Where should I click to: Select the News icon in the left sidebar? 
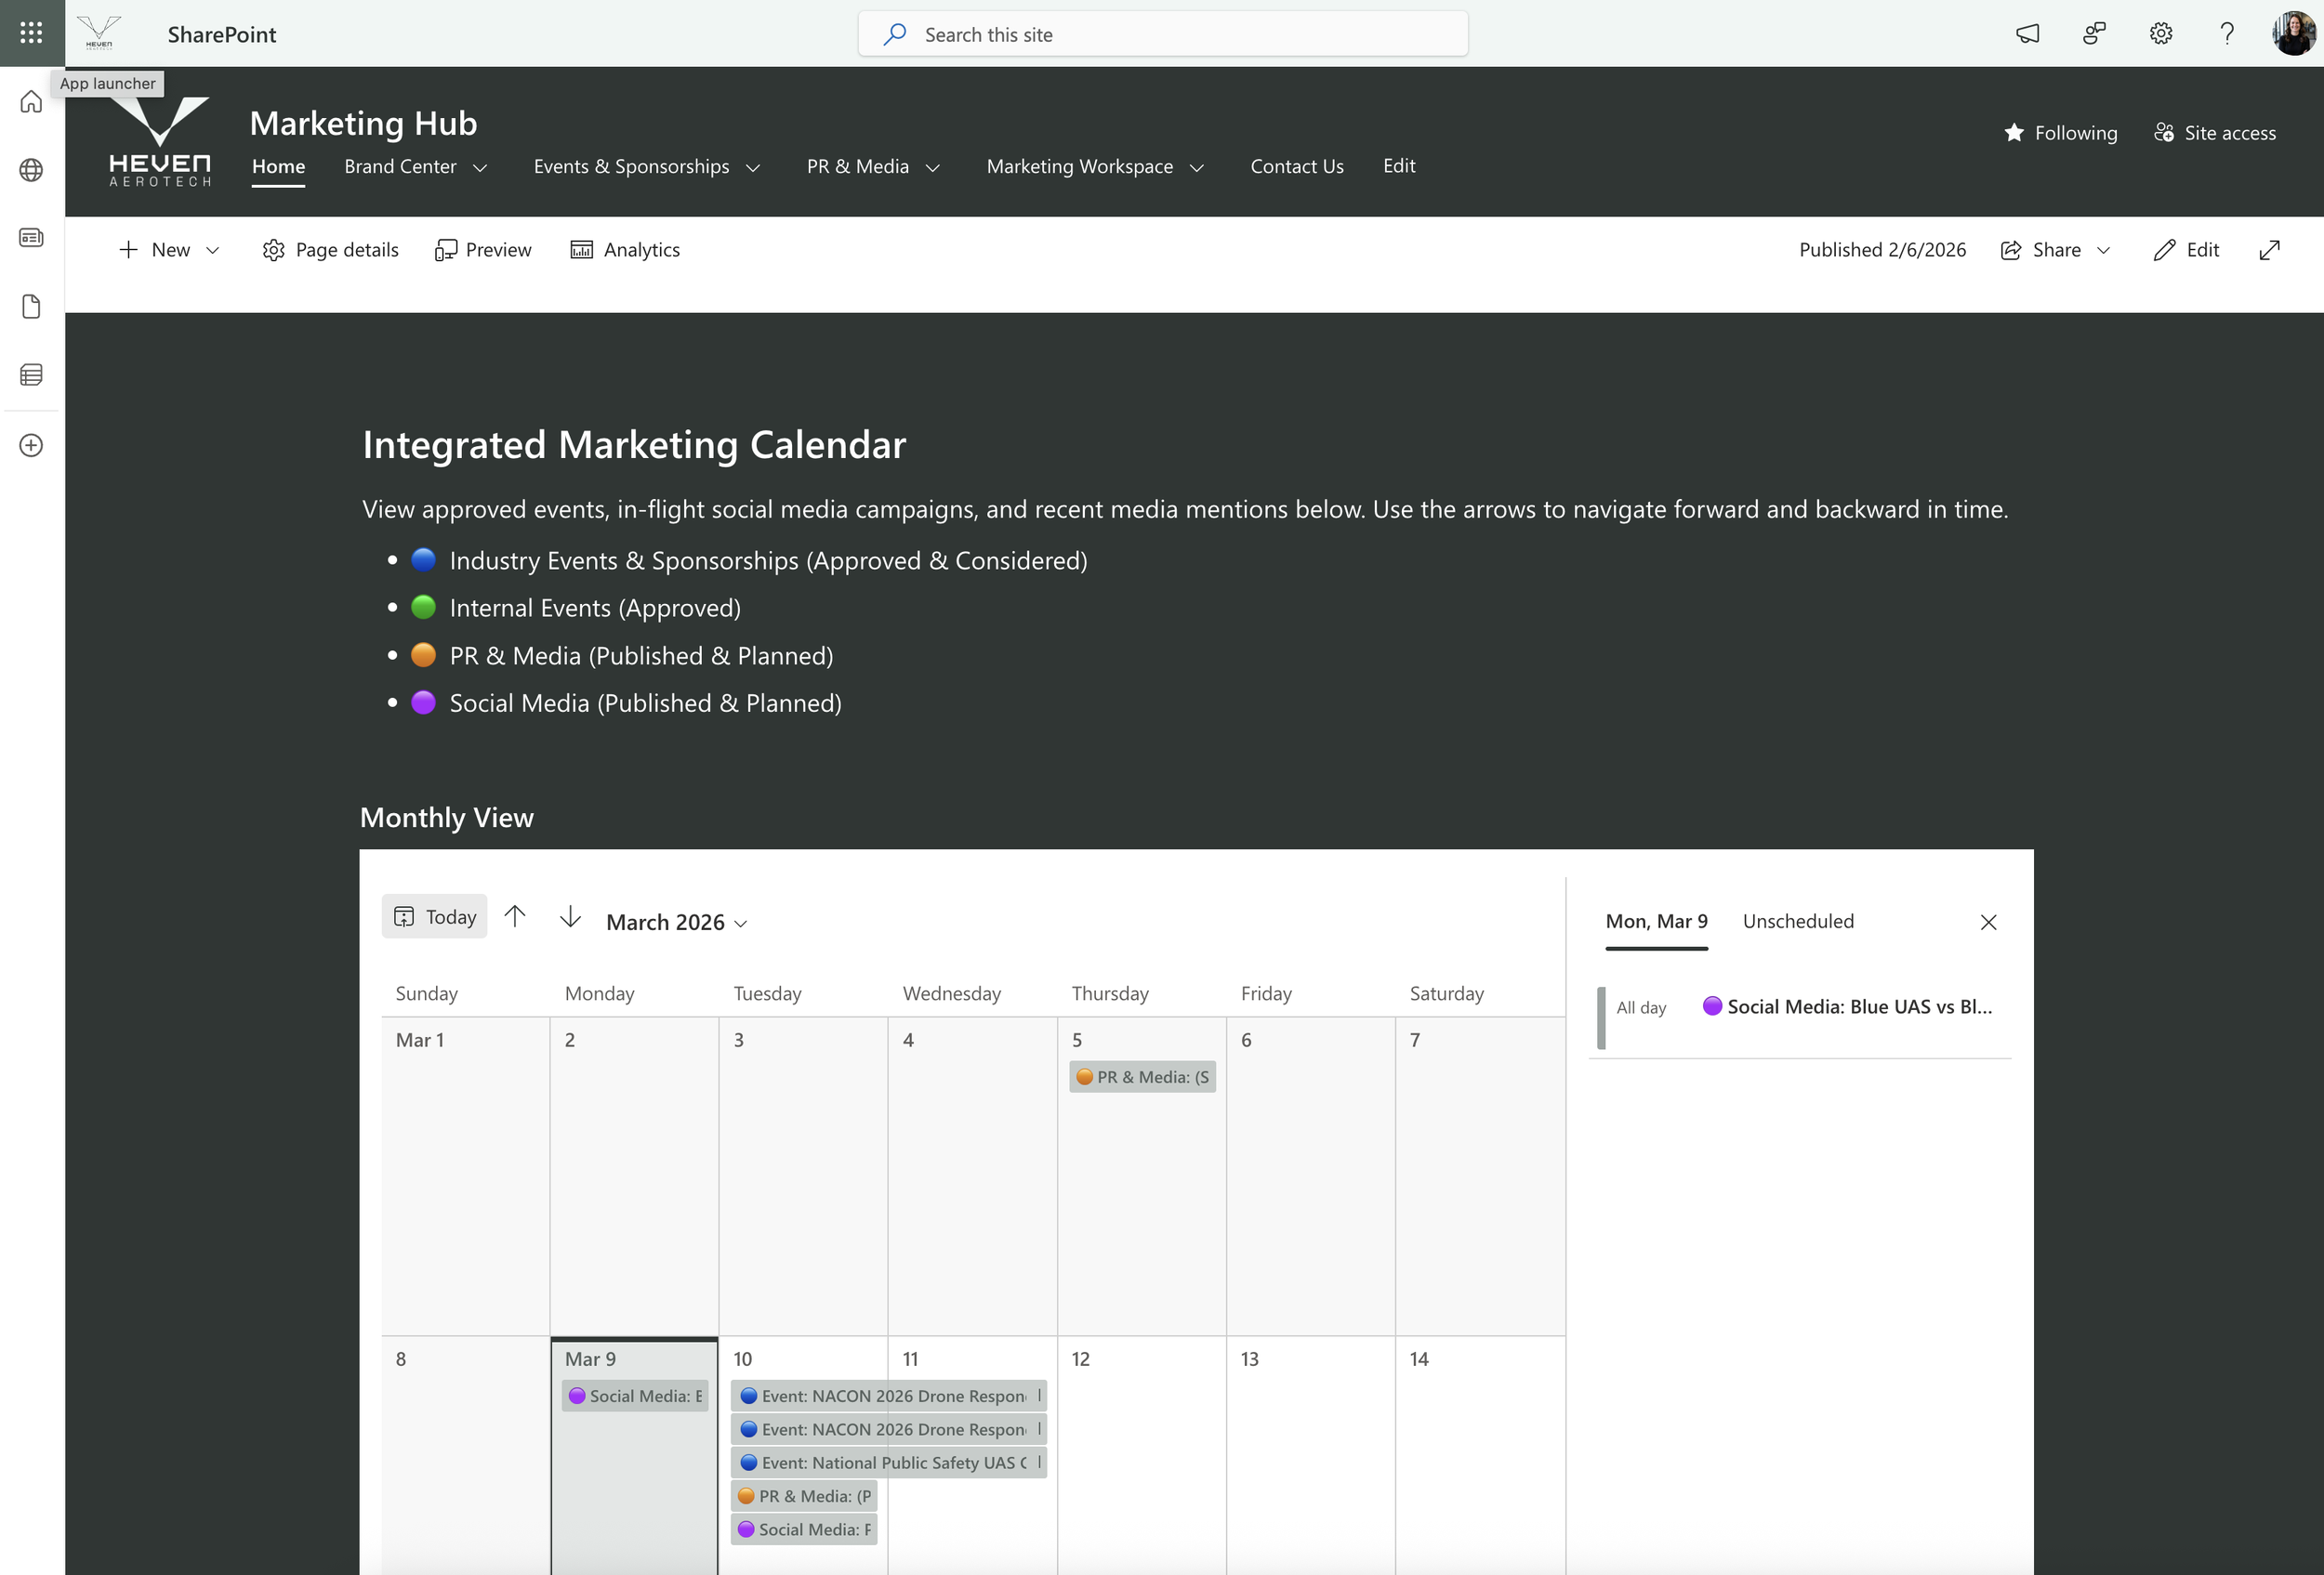tap(31, 238)
